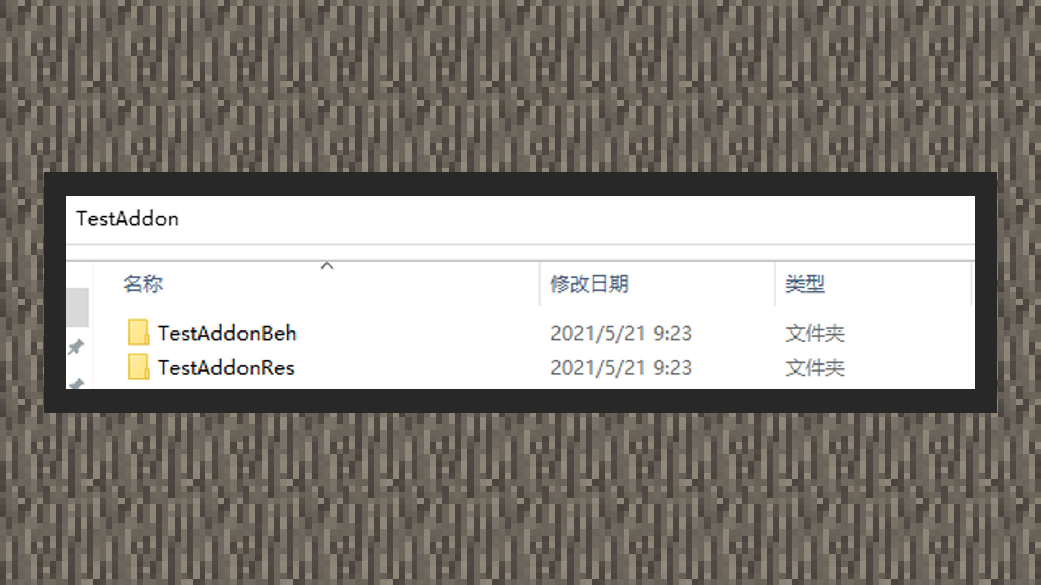This screenshot has height=585, width=1041.
Task: Click the date of TestAddonRes row
Action: click(621, 368)
